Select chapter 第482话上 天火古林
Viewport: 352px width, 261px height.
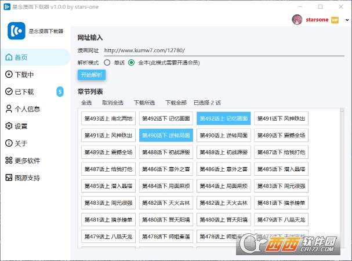[224, 202]
